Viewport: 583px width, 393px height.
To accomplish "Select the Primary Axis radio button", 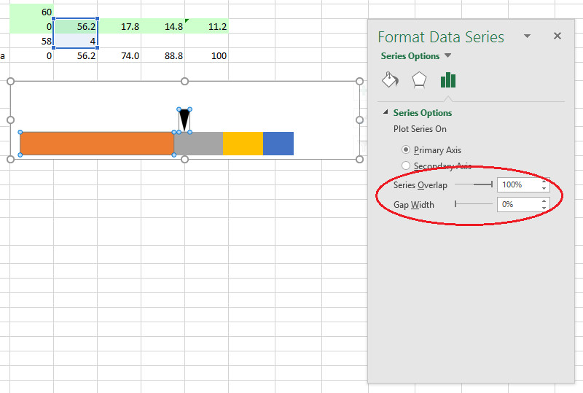I will coord(406,149).
